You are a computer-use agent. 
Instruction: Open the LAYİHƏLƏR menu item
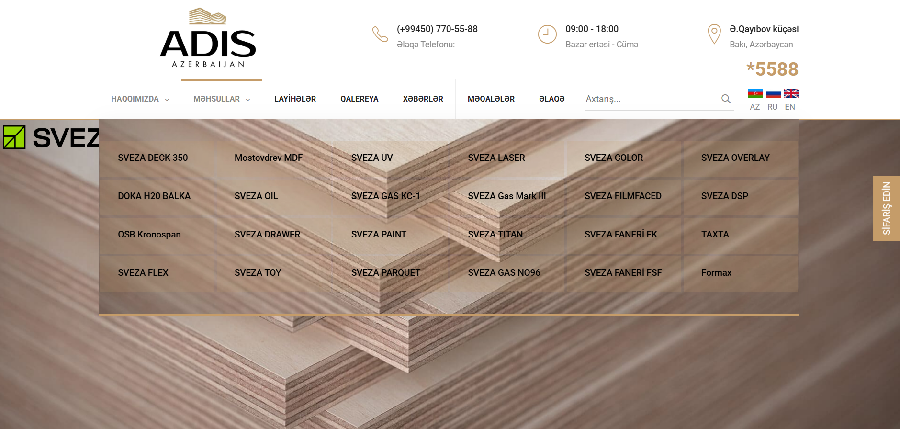click(295, 99)
